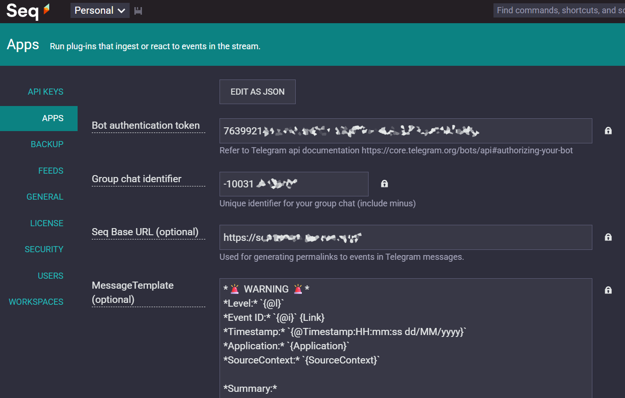Click the Edit as JSON button
This screenshot has height=398, width=625.
[257, 92]
